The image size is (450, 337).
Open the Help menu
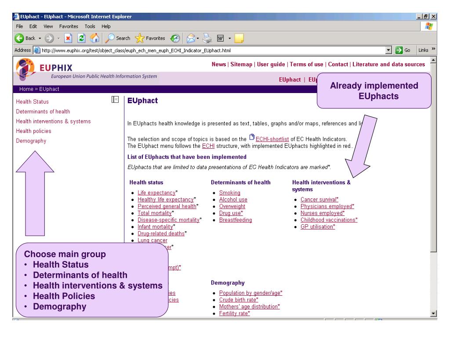click(106, 26)
